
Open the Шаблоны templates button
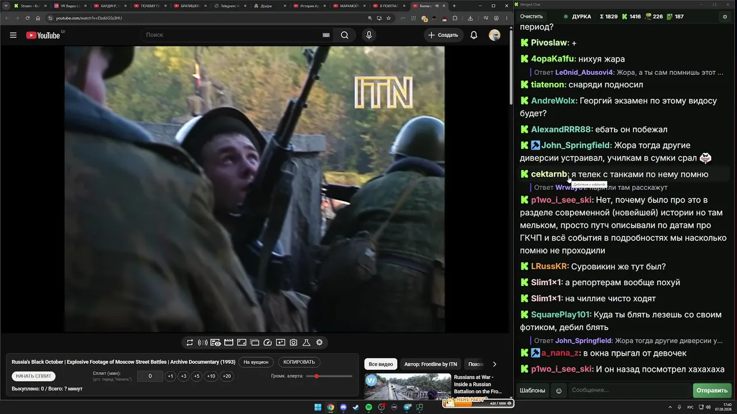[x=533, y=390]
